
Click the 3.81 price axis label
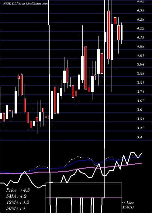(140, 82)
